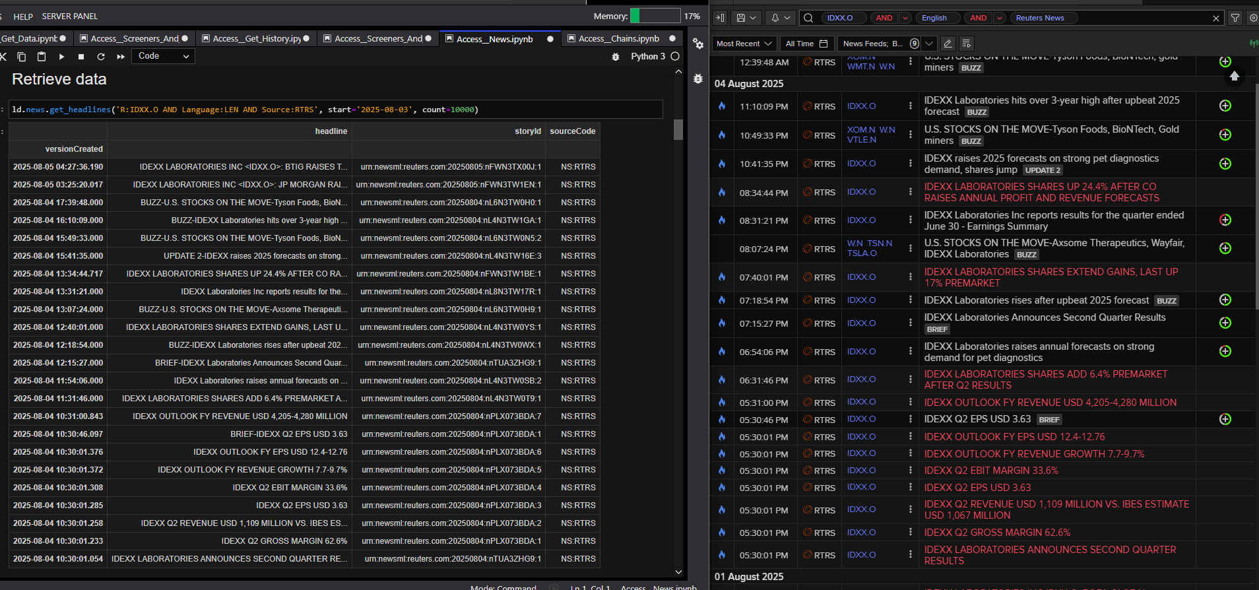Click into the get_headlines code cell
1259x590 pixels.
coord(336,110)
